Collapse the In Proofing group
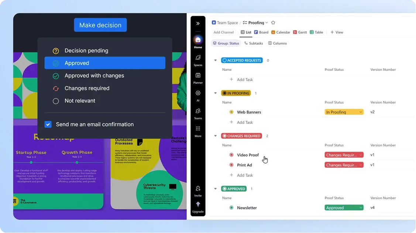The image size is (416, 233). 216,93
